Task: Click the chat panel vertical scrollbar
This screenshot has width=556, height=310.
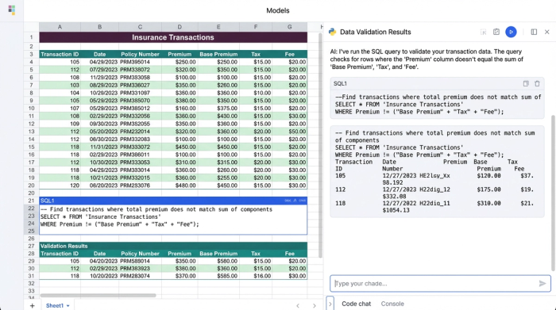Action: (553, 193)
